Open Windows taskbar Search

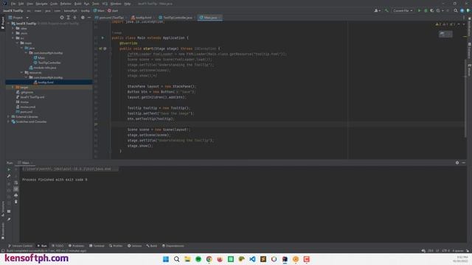click(177, 259)
